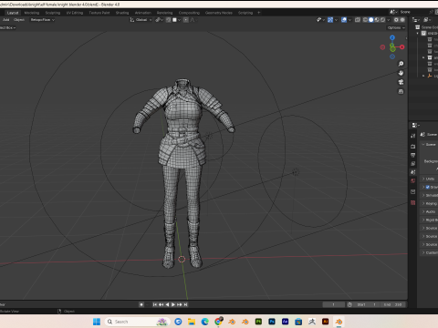This screenshot has width=438, height=328.
Task: Open Microsoft Edge from taskbar
Action: click(x=204, y=322)
